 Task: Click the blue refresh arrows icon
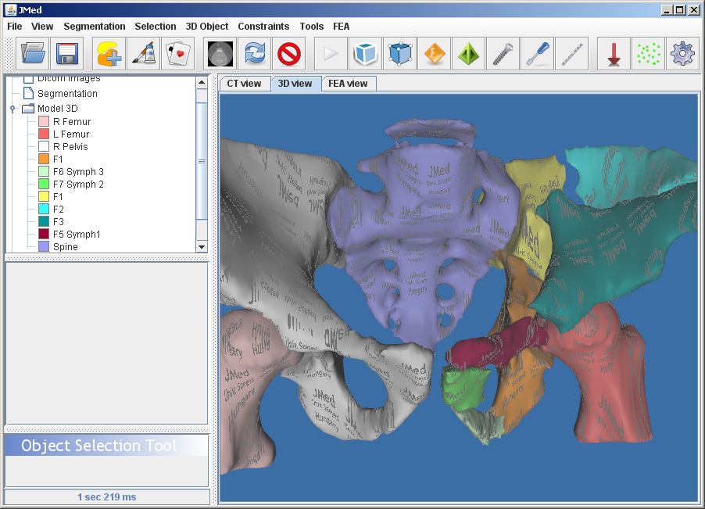(x=255, y=54)
